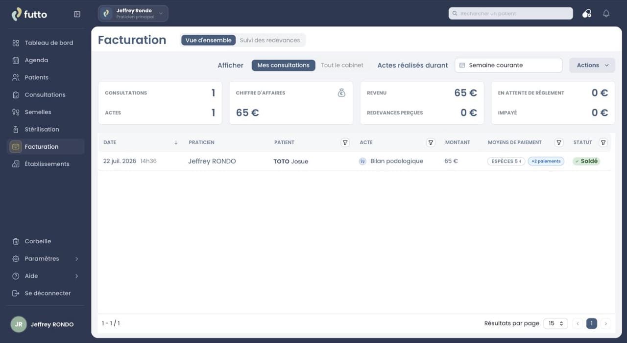Go to previous results page

tap(578, 323)
